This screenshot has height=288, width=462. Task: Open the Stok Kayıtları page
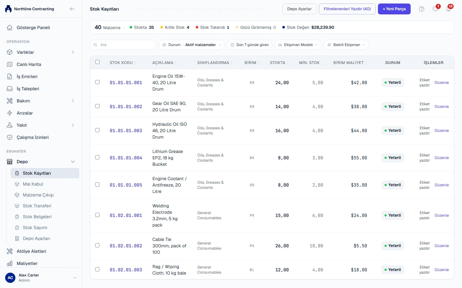pyautogui.click(x=45, y=173)
